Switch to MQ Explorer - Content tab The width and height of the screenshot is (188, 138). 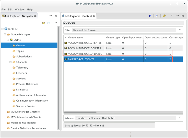[x=79, y=16]
